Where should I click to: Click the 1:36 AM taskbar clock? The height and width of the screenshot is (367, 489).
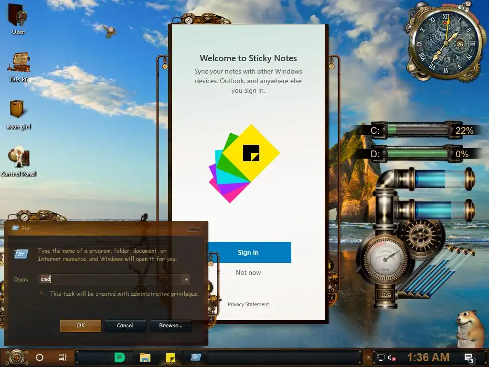click(x=428, y=357)
